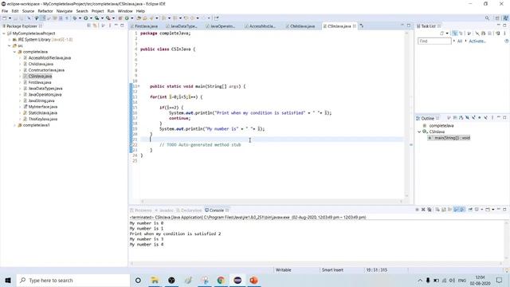
Task: Click the Smart Insert status bar entry
Action: [332, 270]
